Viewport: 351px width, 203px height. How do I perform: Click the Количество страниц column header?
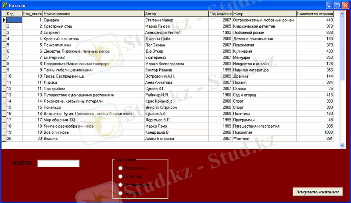[x=315, y=14]
